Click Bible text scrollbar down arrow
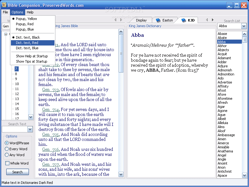Viewport: 249px width, 187px height. tap(121, 175)
